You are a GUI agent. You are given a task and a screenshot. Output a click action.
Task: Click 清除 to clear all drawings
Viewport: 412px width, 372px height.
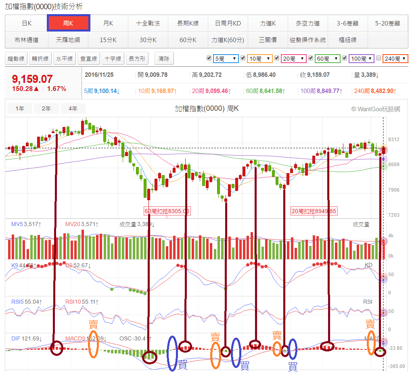pos(164,58)
